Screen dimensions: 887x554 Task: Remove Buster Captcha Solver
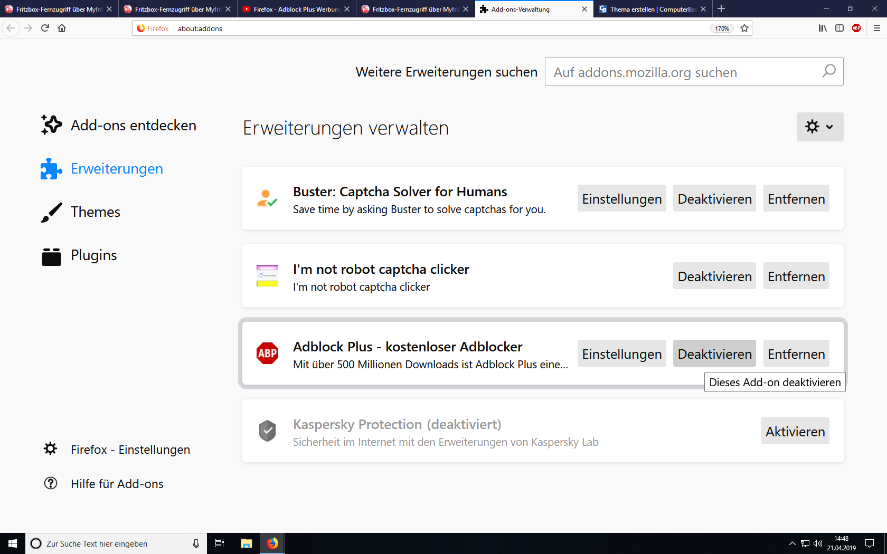(x=796, y=198)
